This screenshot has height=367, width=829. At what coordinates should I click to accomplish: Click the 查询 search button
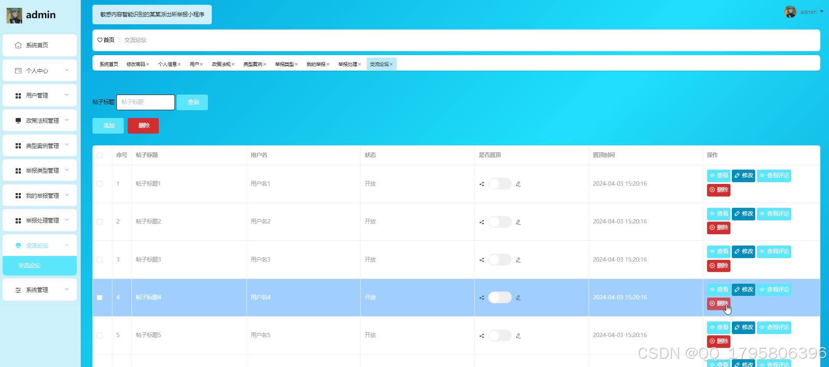(x=192, y=102)
